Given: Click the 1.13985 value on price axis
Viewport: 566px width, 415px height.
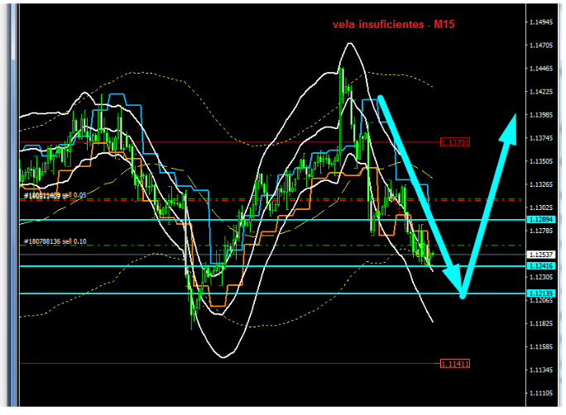Looking at the screenshot, I should 540,115.
